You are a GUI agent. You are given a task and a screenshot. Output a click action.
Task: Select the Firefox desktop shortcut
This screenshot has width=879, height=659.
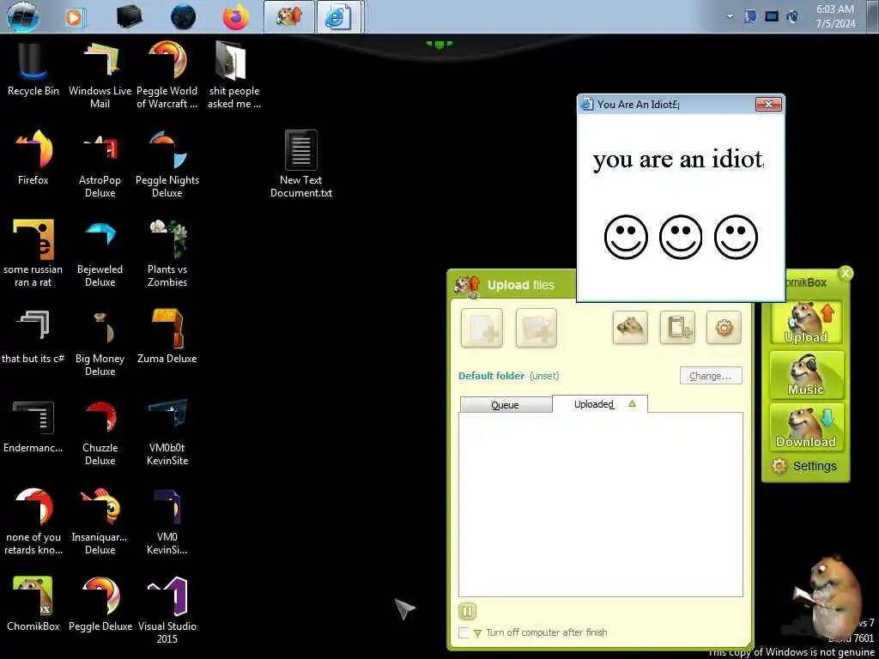(33, 158)
